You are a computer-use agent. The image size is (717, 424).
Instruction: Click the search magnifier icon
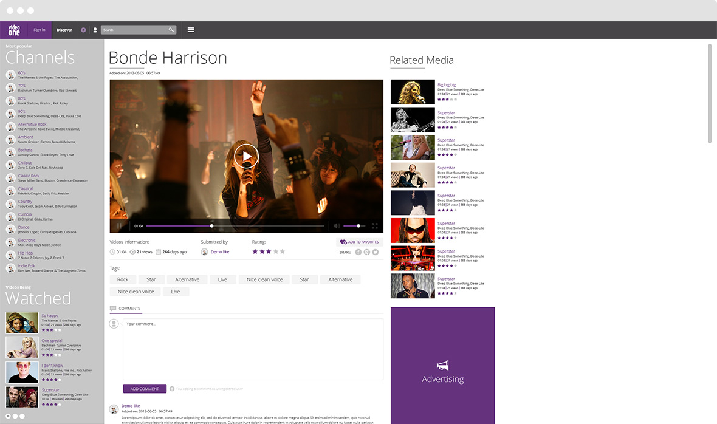click(x=171, y=30)
